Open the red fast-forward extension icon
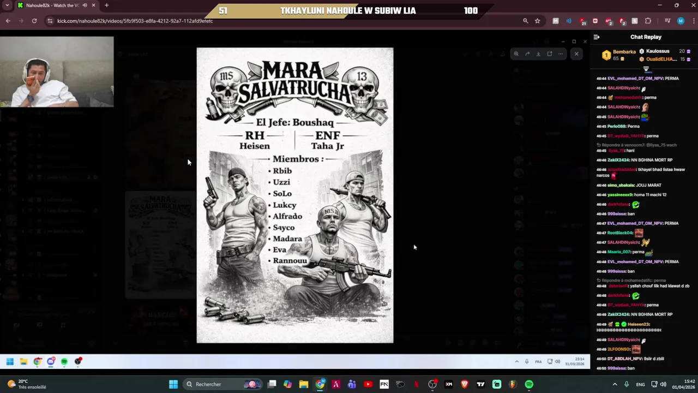This screenshot has width=698, height=393. pyautogui.click(x=595, y=21)
